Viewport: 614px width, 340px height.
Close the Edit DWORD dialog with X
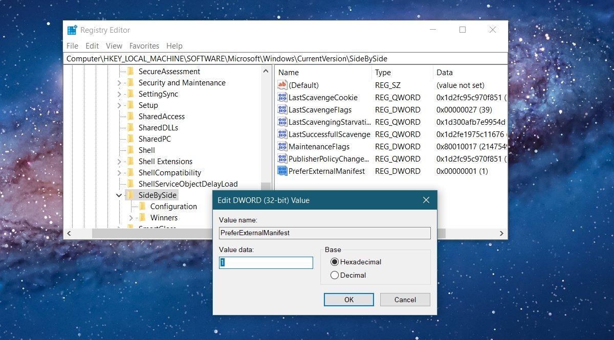[x=426, y=200]
